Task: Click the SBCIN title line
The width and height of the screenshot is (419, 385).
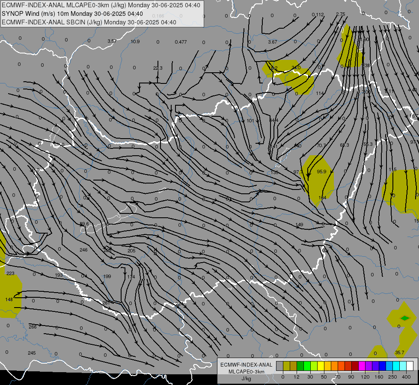Action: pos(89,22)
